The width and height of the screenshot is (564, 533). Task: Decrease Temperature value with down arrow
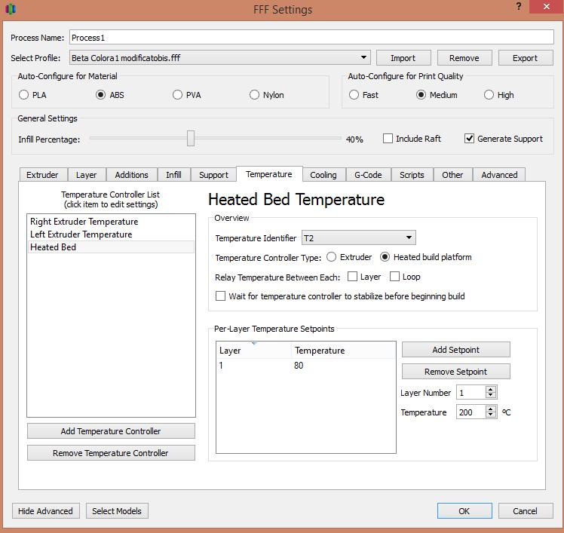[491, 415]
